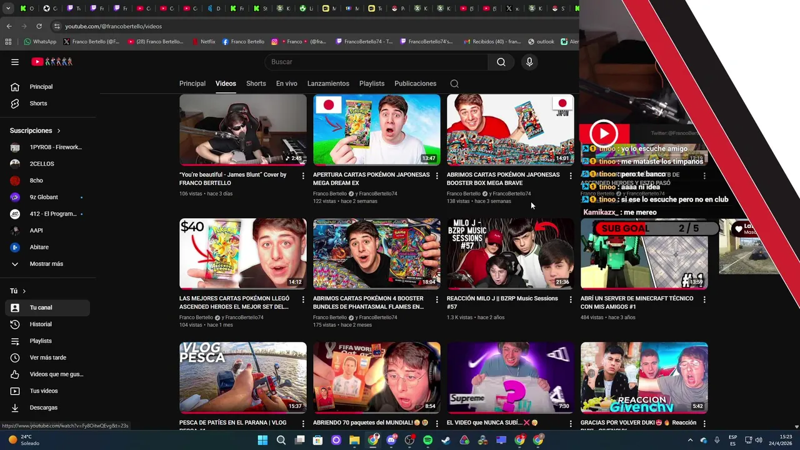Click the red play button on stream overlay

[x=604, y=133]
